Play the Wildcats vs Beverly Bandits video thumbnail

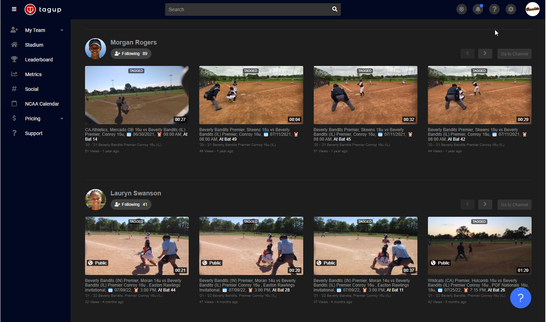point(479,246)
